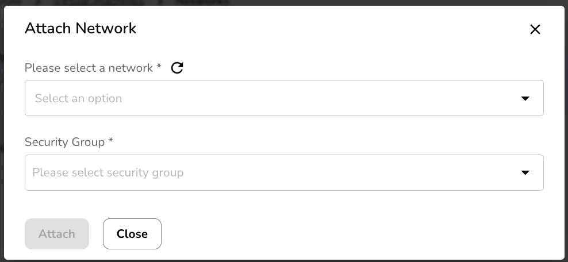Refresh the network list
This screenshot has width=568, height=262.
tap(177, 68)
